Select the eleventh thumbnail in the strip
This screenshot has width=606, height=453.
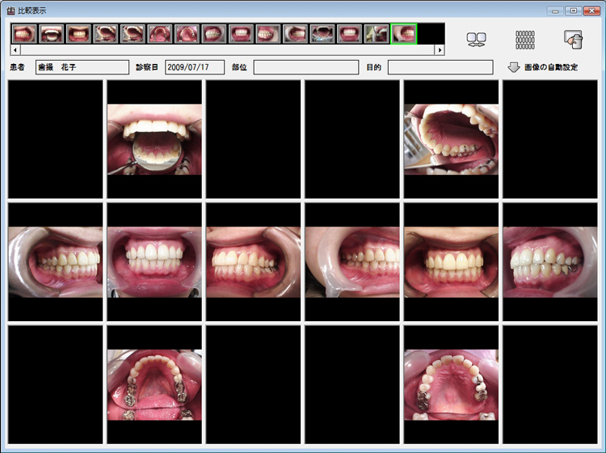coord(295,34)
